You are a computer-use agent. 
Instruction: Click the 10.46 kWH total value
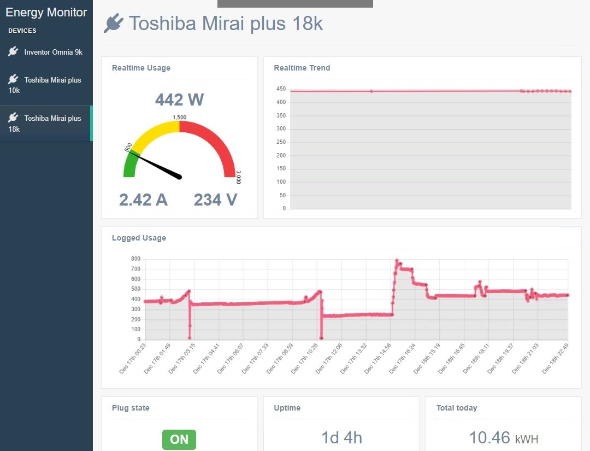tap(504, 438)
